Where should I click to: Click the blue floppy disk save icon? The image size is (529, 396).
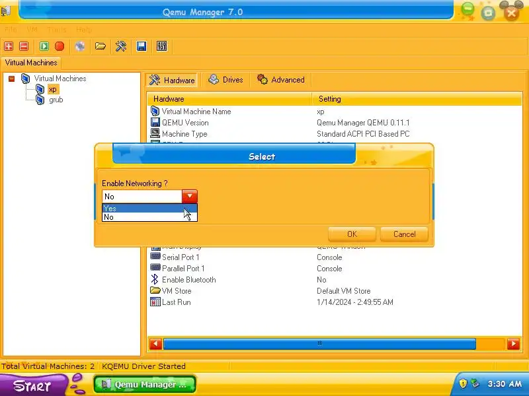pyautogui.click(x=142, y=46)
